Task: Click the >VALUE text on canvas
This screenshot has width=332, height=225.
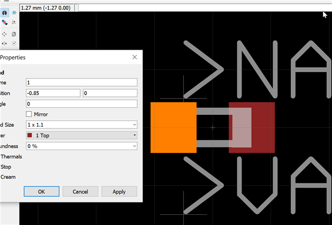Action: click(x=258, y=185)
